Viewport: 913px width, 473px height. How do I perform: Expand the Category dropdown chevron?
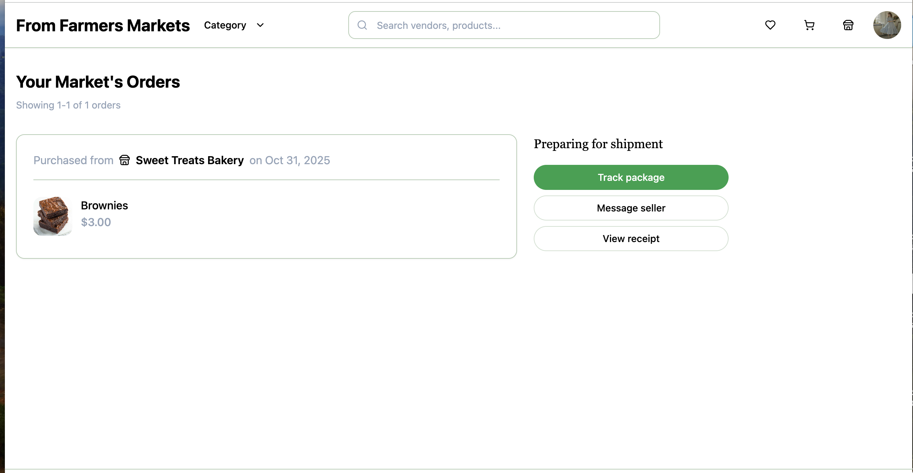tap(260, 25)
